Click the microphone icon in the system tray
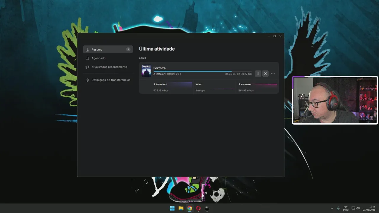This screenshot has height=213, width=379. [x=338, y=208]
